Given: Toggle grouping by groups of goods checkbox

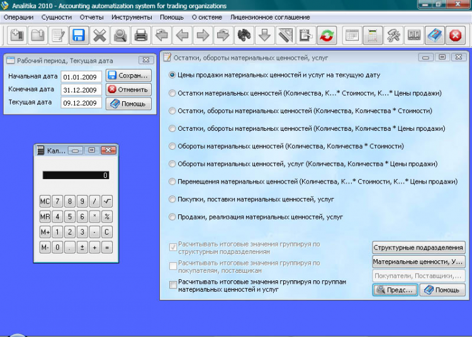Looking at the screenshot, I should tap(173, 285).
